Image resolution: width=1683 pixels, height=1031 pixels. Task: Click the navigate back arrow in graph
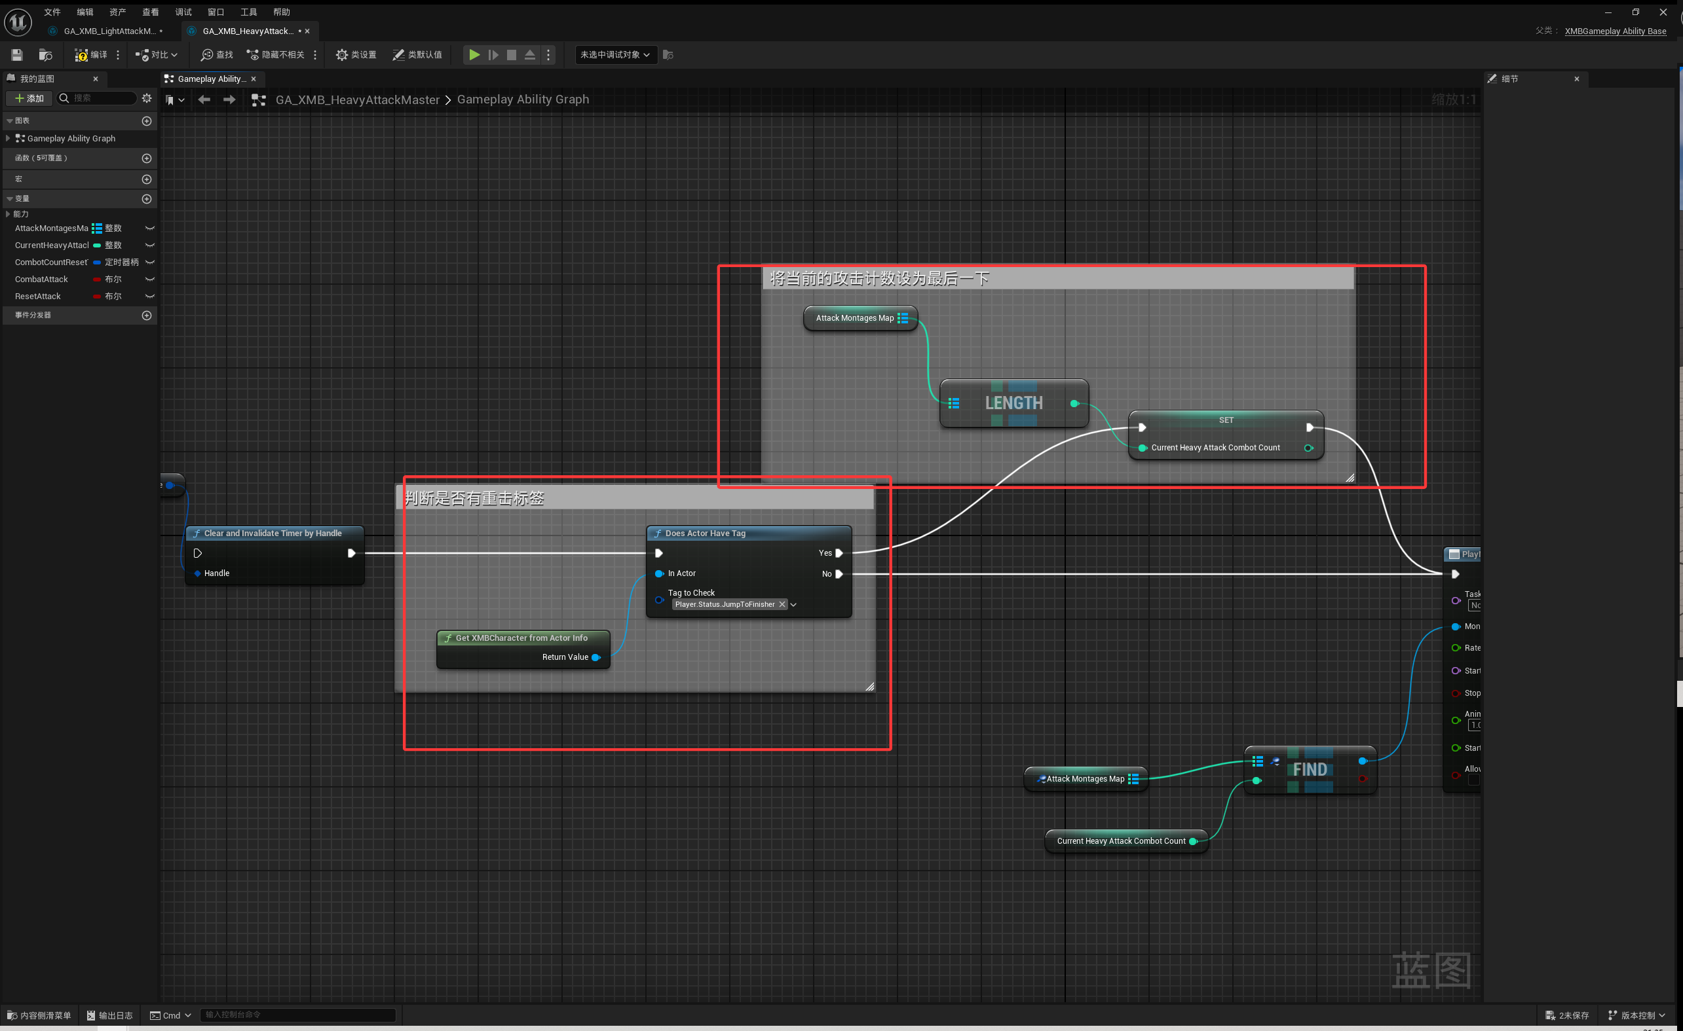pos(204,99)
